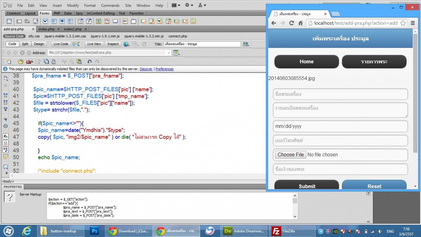Viewport: 421px width, 237px height.
Task: Insert a Hidden Field form element
Action: pos(27,21)
